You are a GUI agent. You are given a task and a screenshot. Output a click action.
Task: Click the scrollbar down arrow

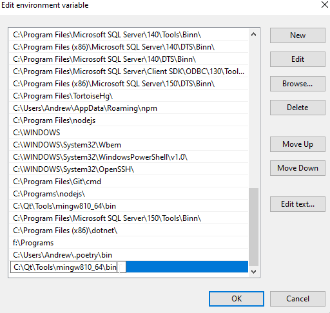pos(253,272)
